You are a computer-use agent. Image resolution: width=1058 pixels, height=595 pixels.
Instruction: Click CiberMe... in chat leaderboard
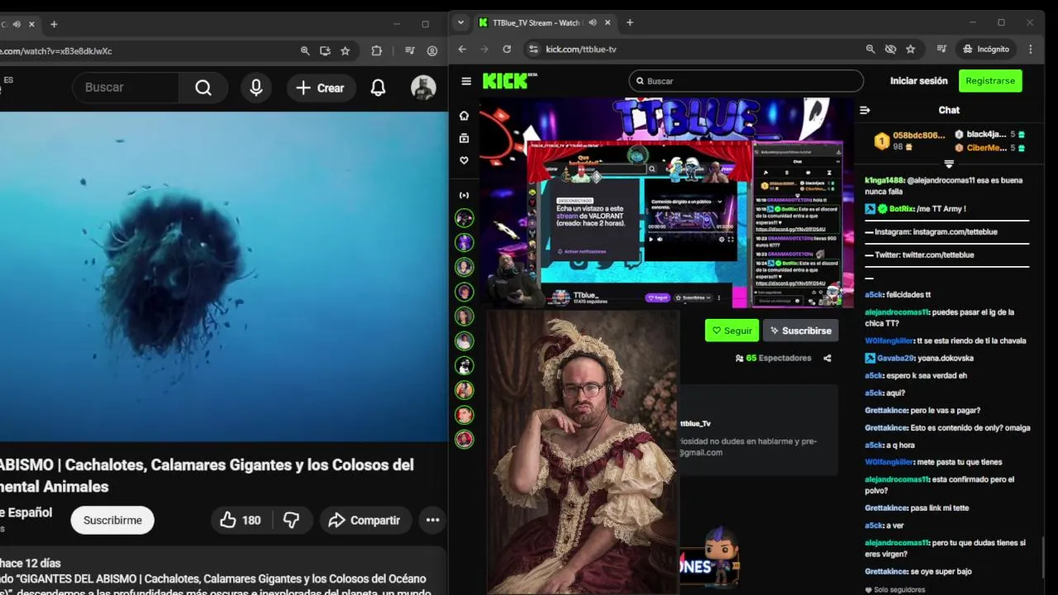(x=987, y=148)
